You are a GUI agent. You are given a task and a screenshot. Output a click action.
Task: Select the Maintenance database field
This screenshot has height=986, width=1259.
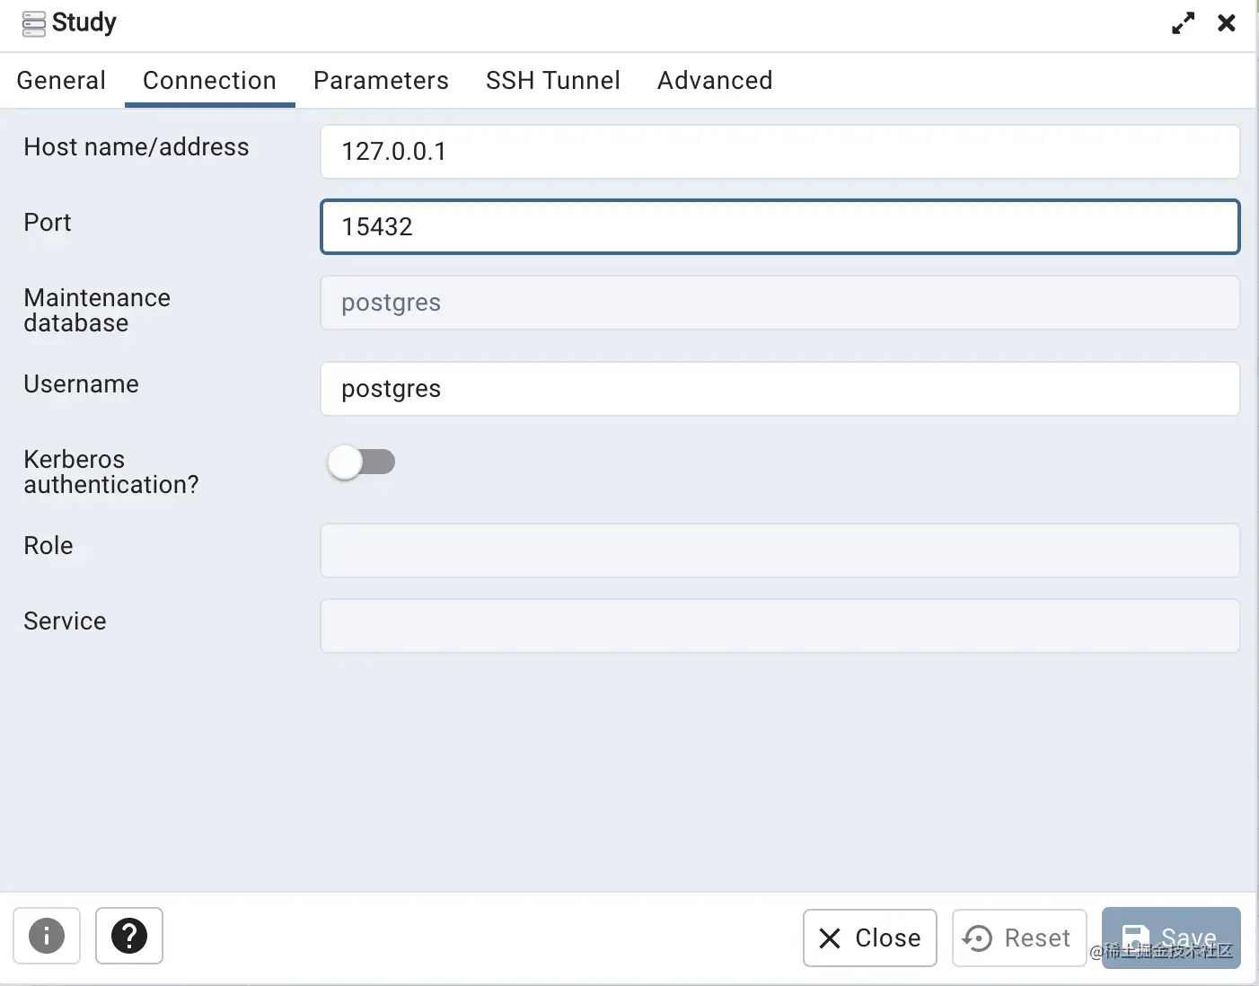(x=779, y=303)
